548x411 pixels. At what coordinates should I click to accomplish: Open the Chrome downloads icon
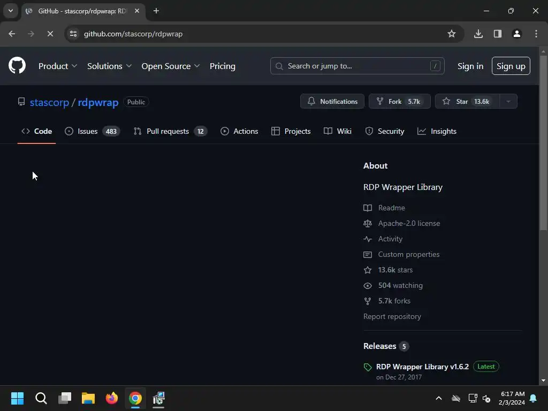click(478, 34)
